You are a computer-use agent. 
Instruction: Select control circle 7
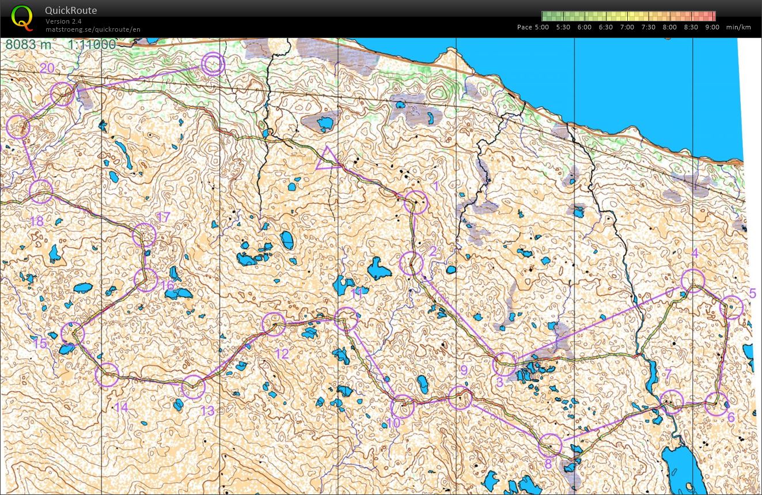coord(672,402)
